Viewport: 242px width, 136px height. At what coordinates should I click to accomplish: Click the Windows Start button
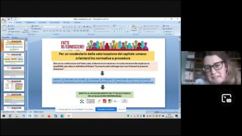tap(4, 116)
